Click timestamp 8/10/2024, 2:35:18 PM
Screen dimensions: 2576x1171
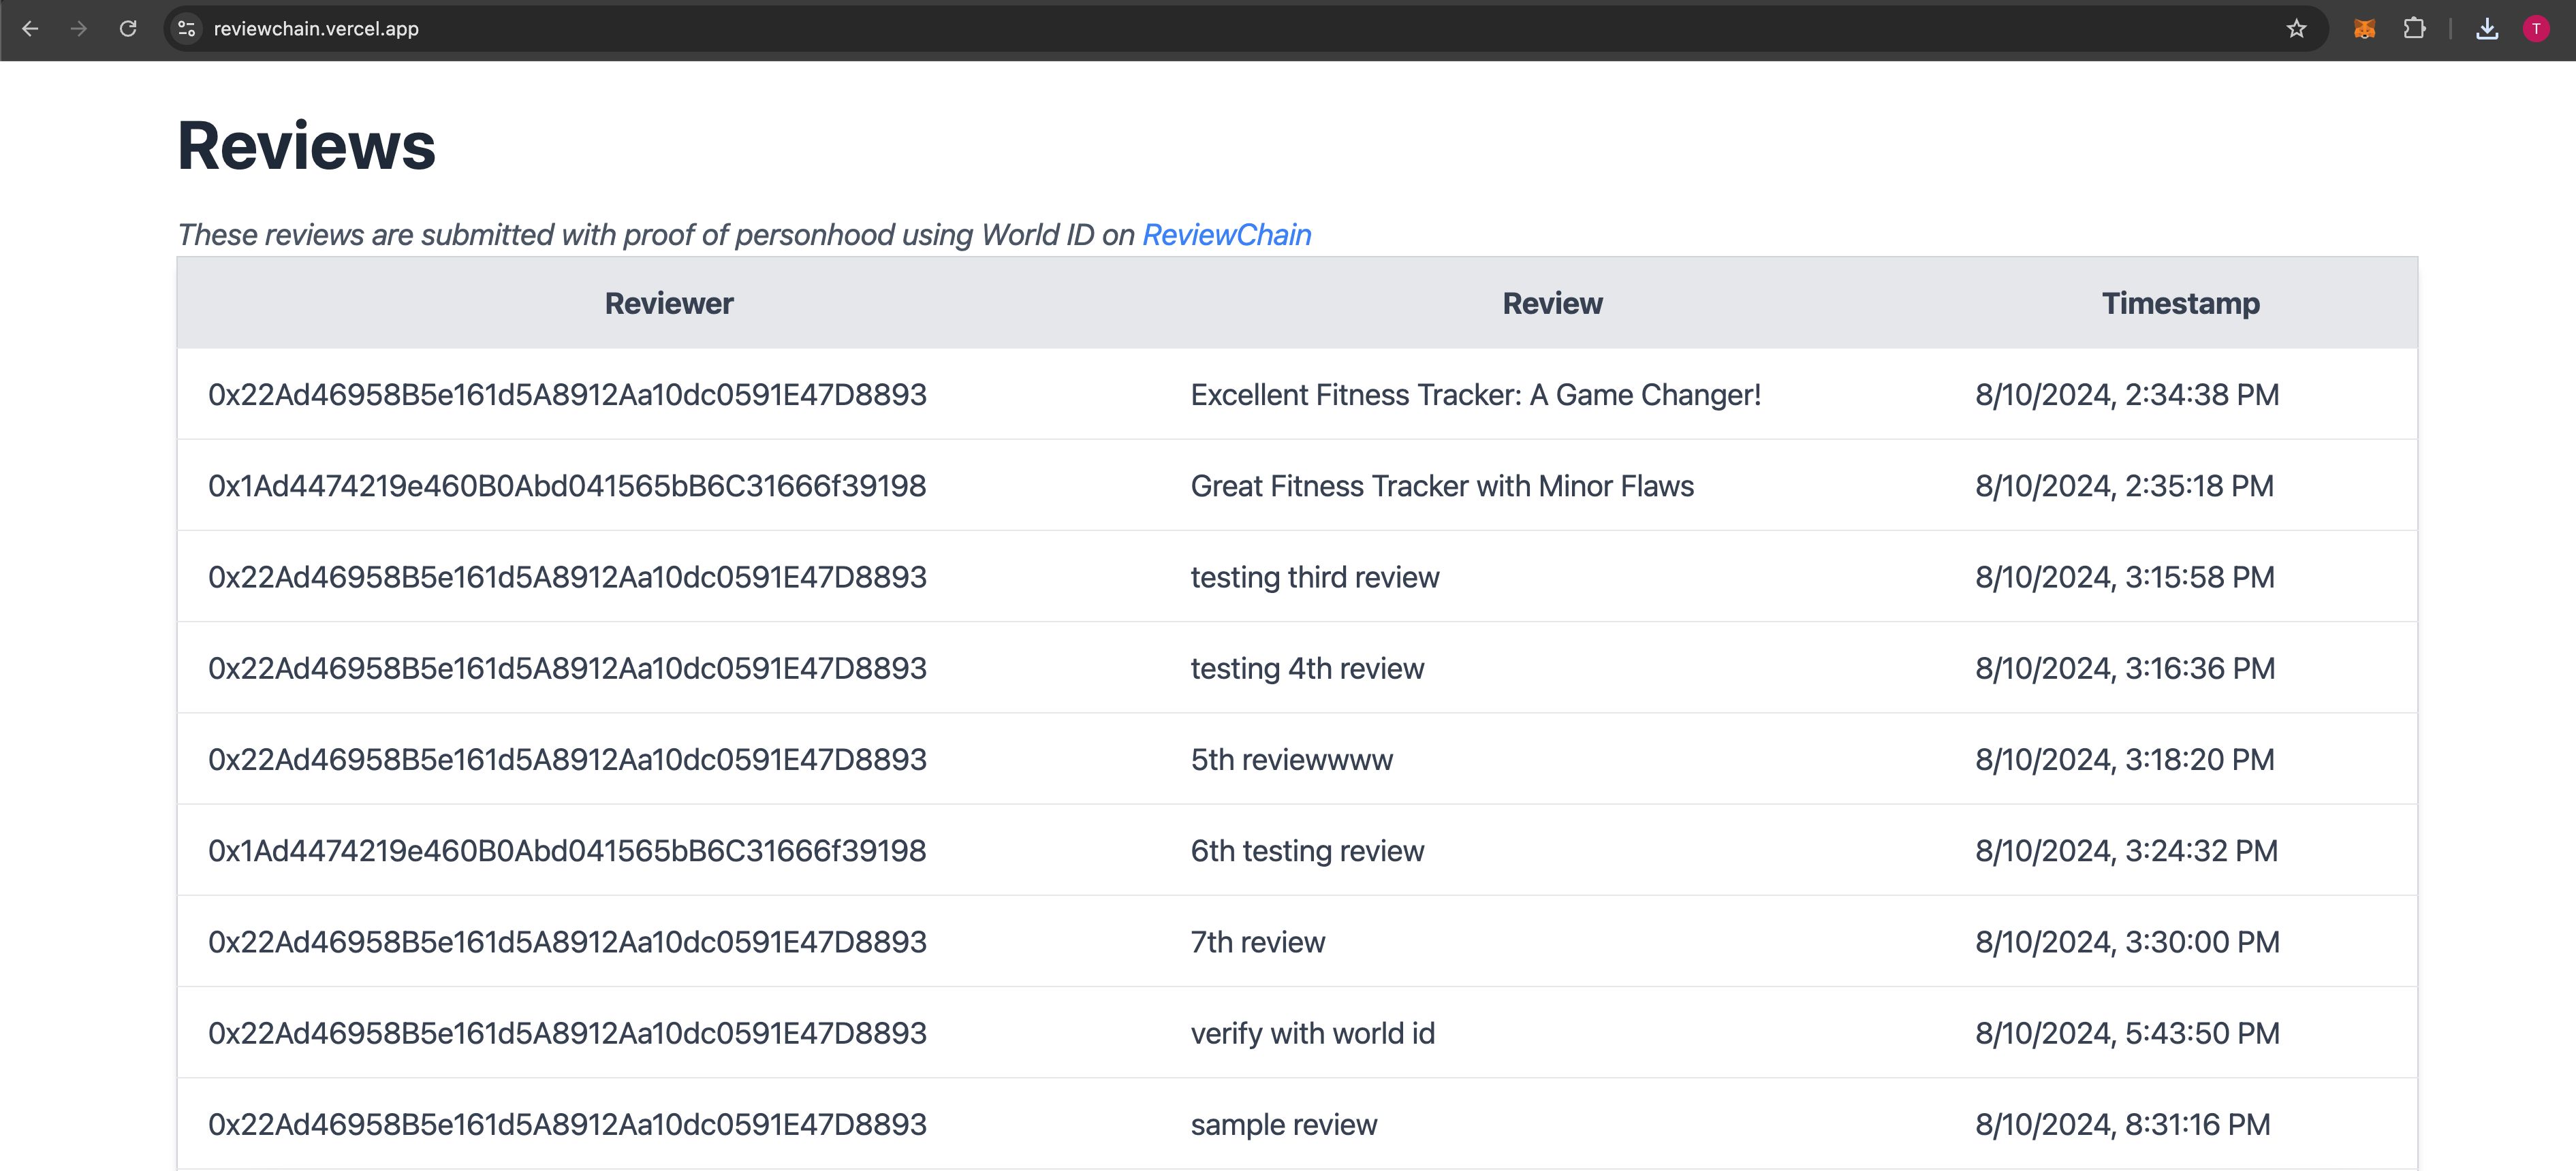tap(2124, 485)
